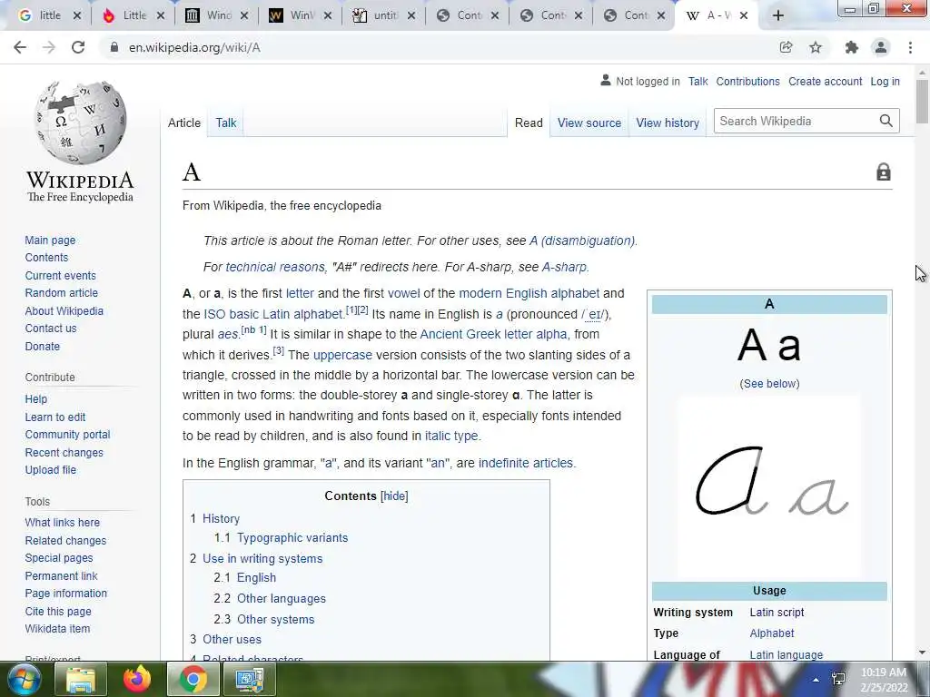Viewport: 930px width, 697px height.
Task: Jump to the History contents entry
Action: point(222,518)
